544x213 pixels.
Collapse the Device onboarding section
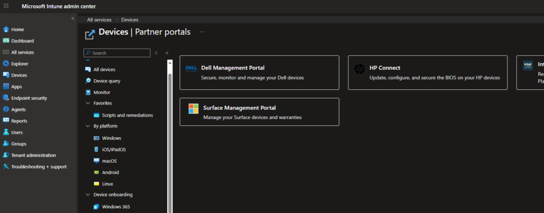click(x=88, y=194)
